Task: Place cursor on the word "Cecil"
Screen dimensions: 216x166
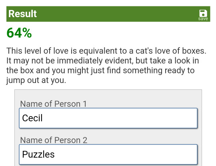Action: (x=32, y=118)
